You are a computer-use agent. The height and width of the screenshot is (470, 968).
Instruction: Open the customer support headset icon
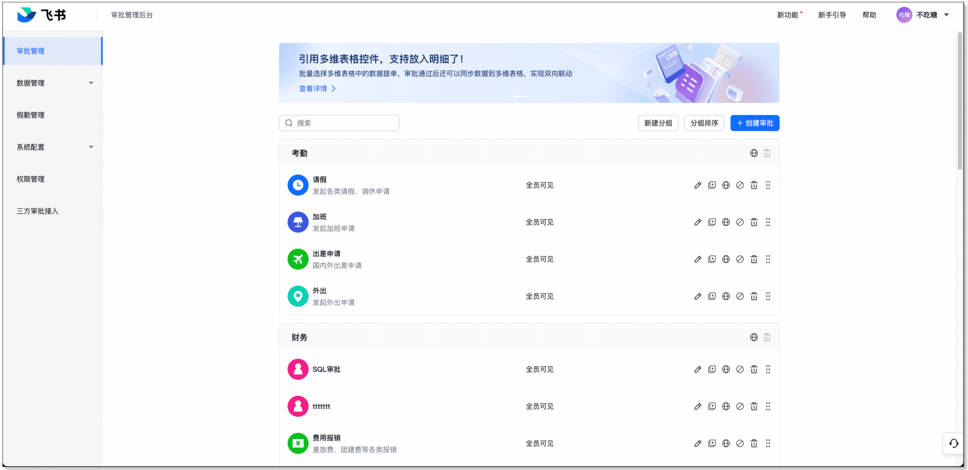pyautogui.click(x=954, y=443)
